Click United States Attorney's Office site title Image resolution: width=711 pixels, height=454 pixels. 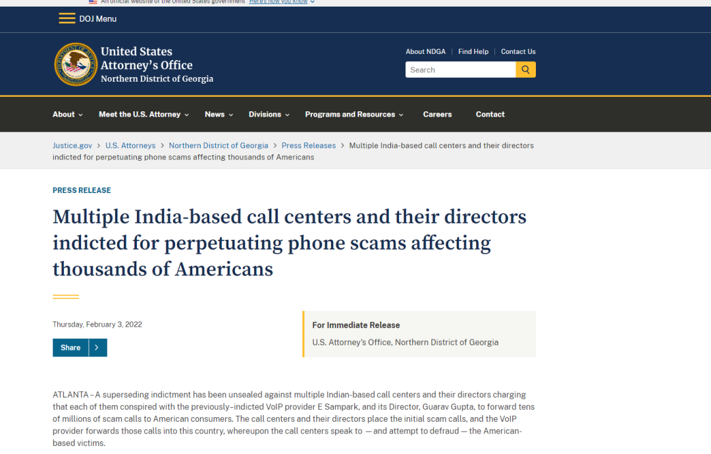pos(146,58)
